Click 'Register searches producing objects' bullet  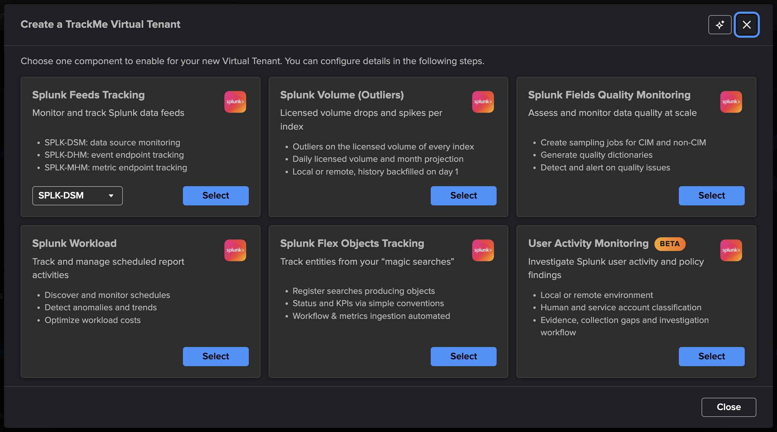coord(363,291)
